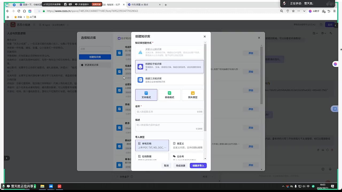Image resolution: width=342 pixels, height=192 pixels.
Task: Click the 取消 button
Action: click(166, 166)
